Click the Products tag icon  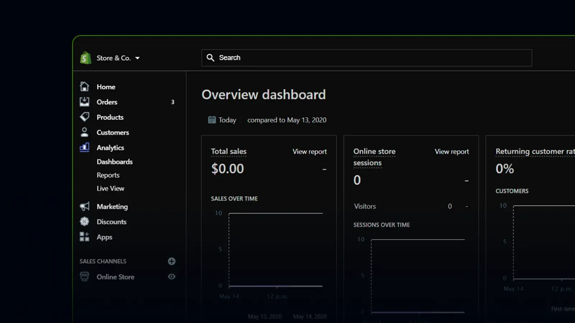click(x=84, y=117)
